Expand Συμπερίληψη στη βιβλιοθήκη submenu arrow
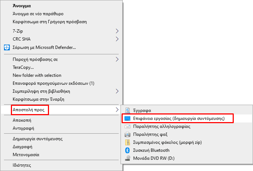This screenshot has width=253, height=171. 117,91
